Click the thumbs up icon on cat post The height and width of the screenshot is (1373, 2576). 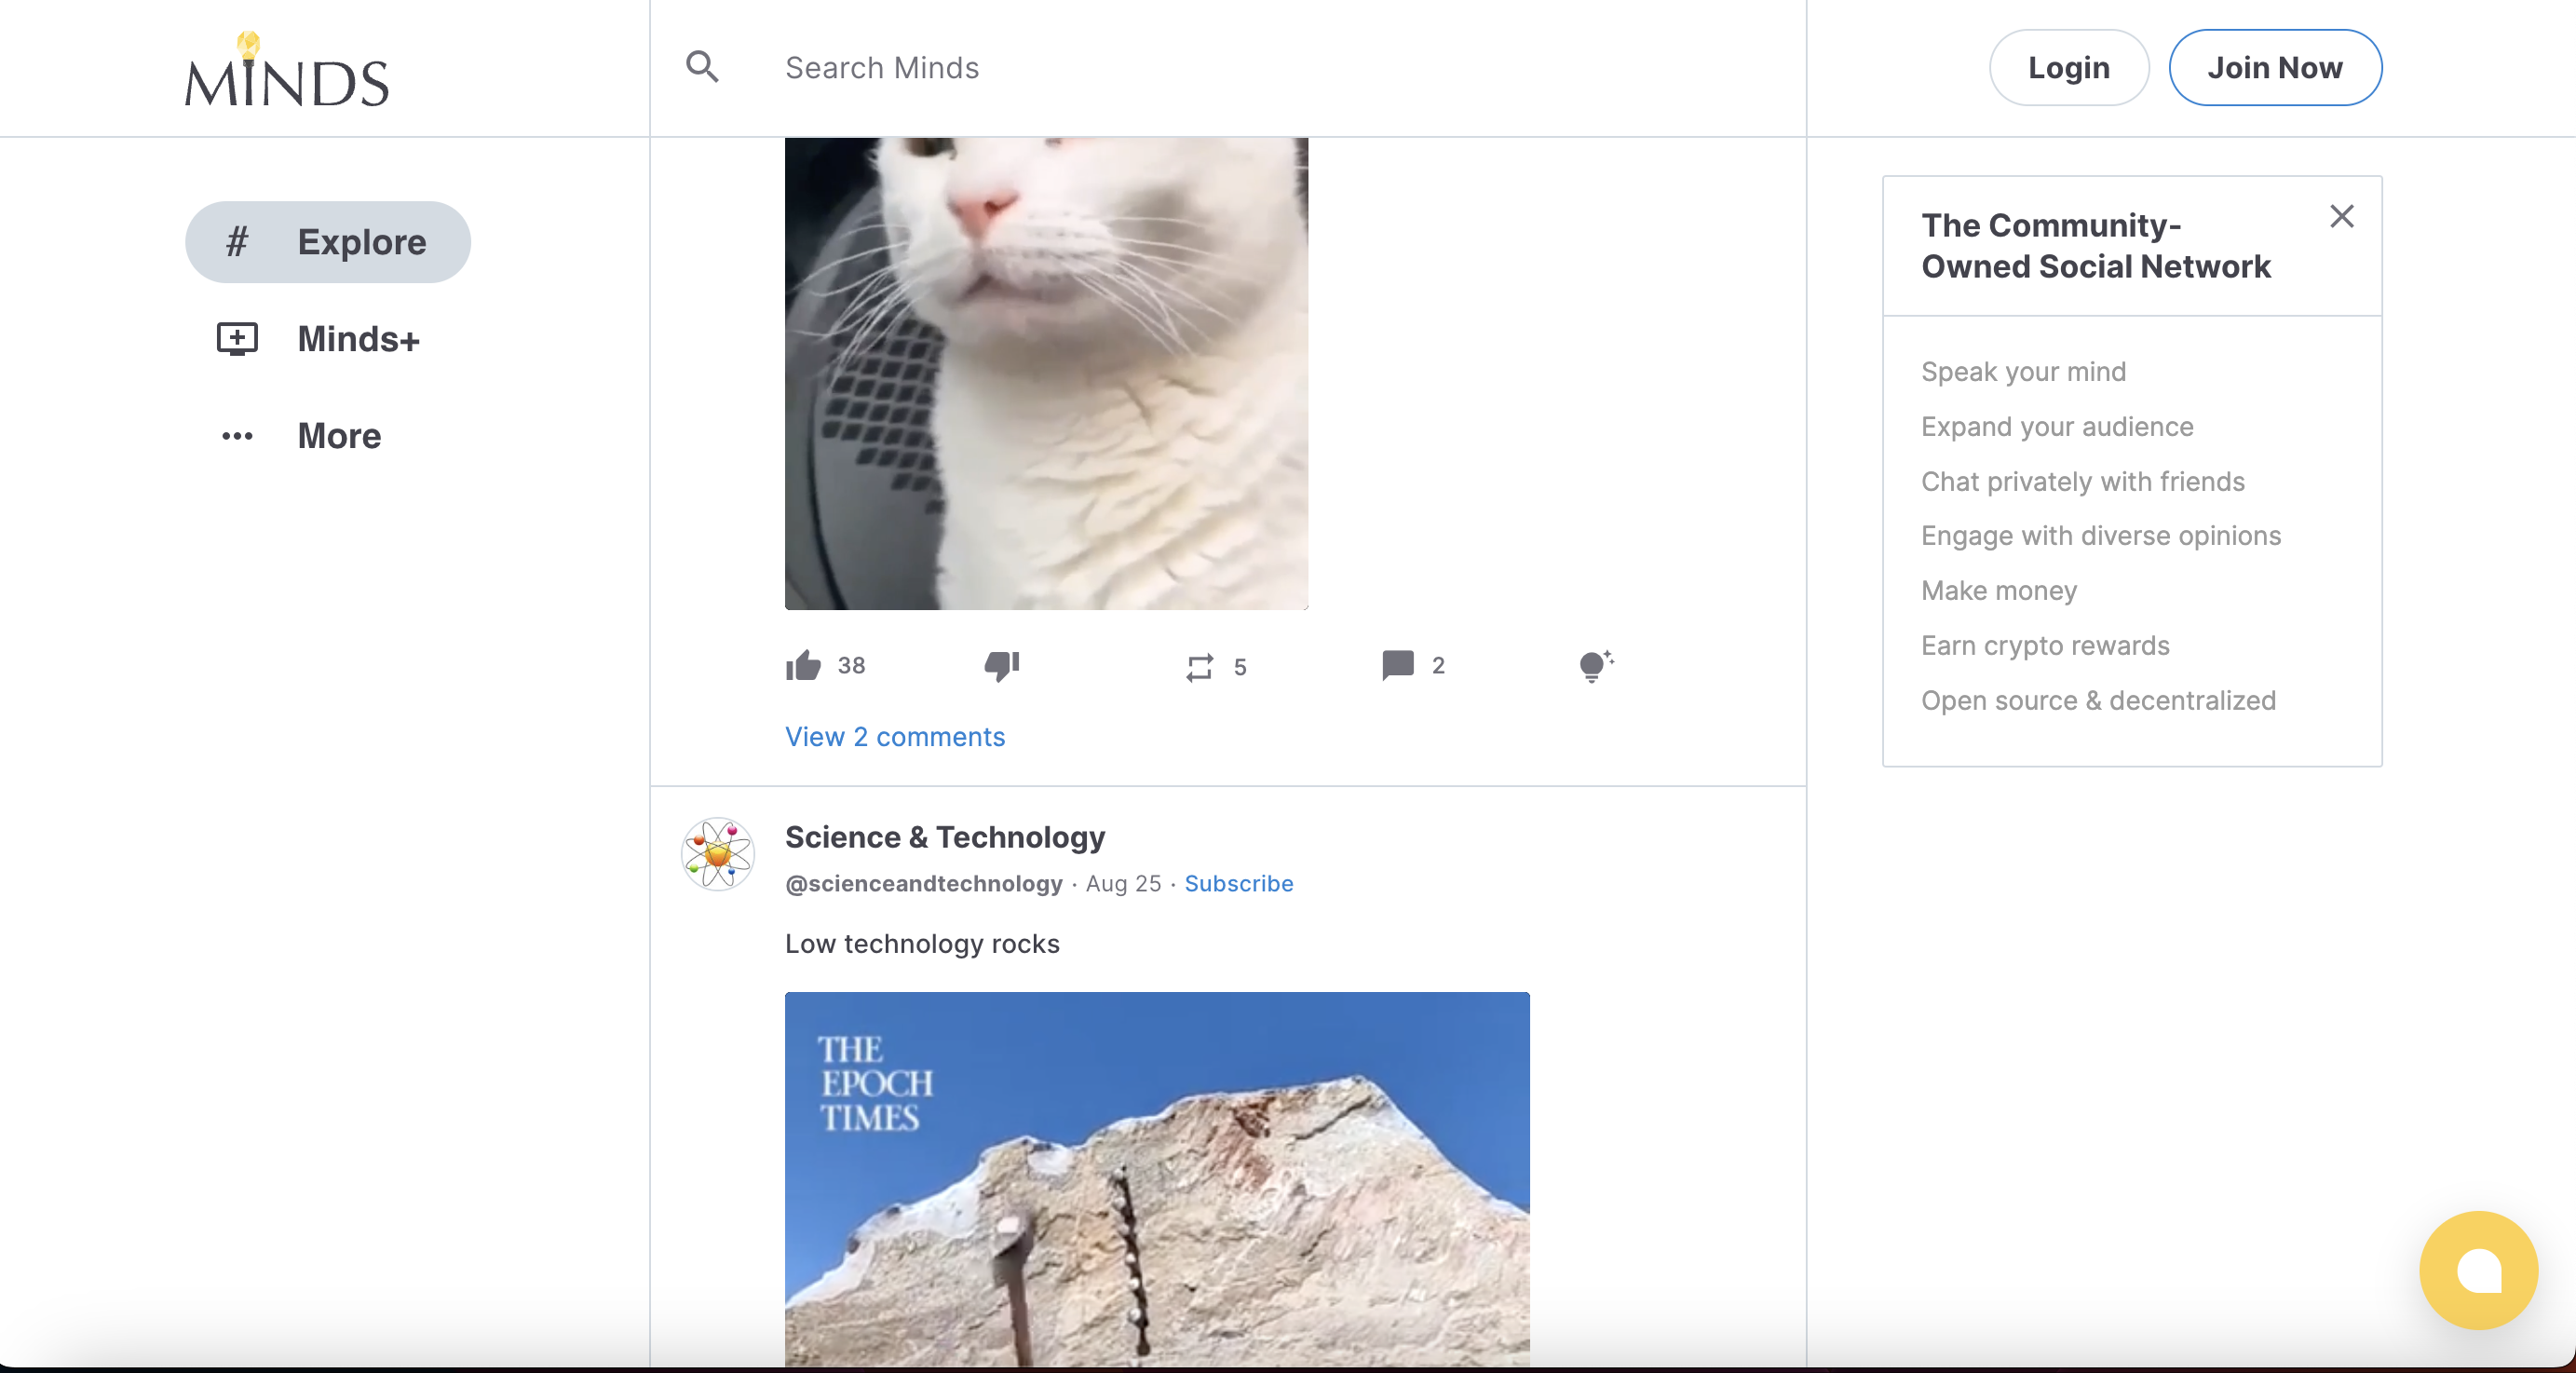(803, 665)
